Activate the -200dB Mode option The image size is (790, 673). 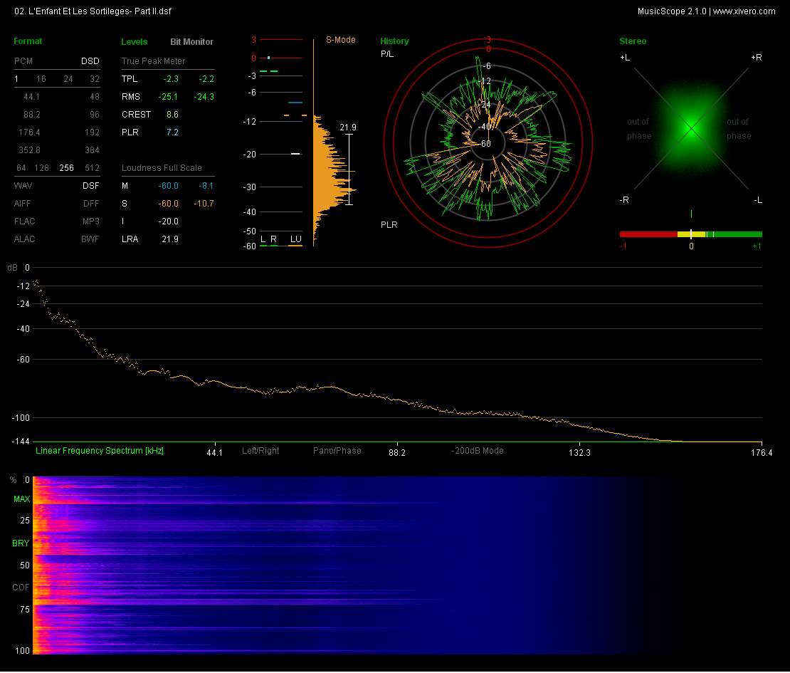pos(478,451)
